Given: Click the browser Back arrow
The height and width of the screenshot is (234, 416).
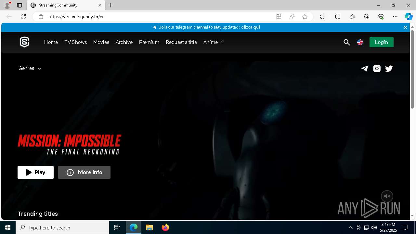Looking at the screenshot, I should [9, 17].
